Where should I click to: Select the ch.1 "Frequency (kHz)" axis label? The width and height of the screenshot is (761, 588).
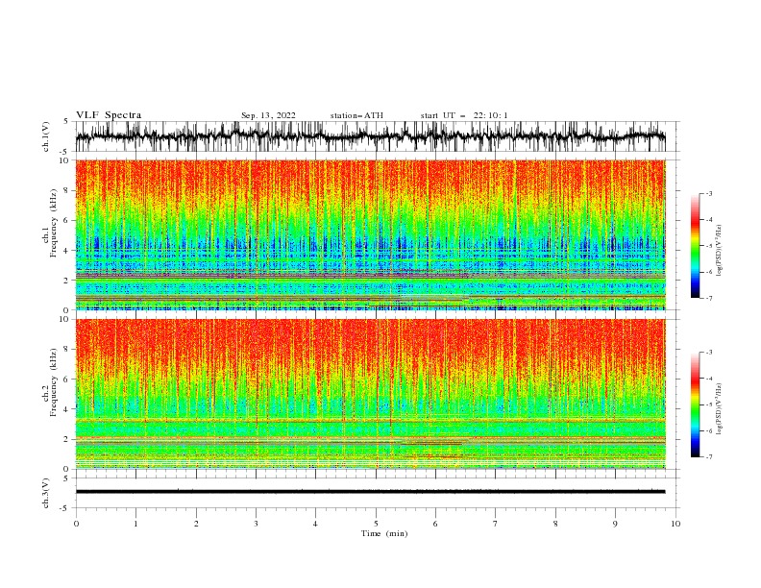(54, 223)
